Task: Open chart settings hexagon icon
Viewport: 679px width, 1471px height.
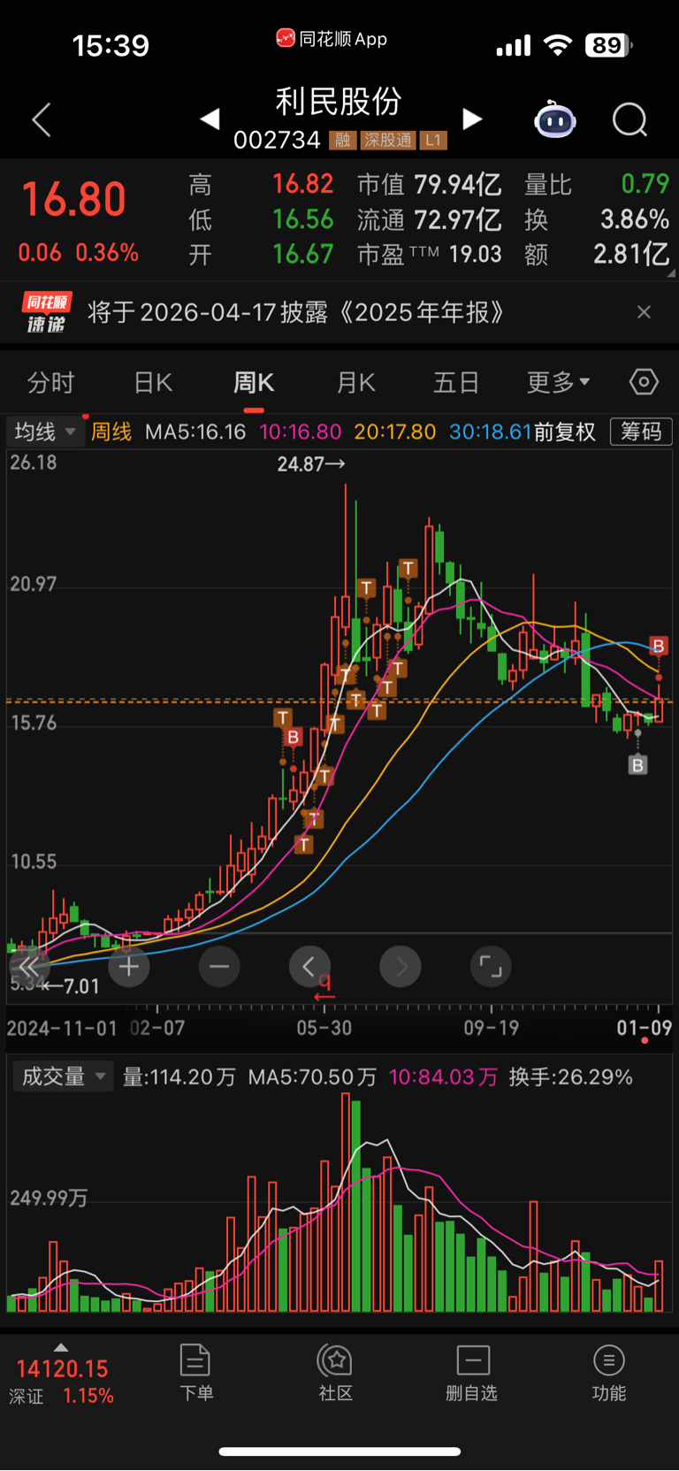Action: [644, 382]
